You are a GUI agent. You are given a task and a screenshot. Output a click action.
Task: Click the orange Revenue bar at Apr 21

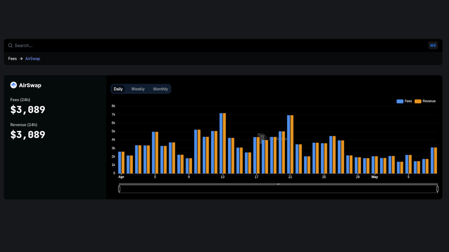point(292,144)
